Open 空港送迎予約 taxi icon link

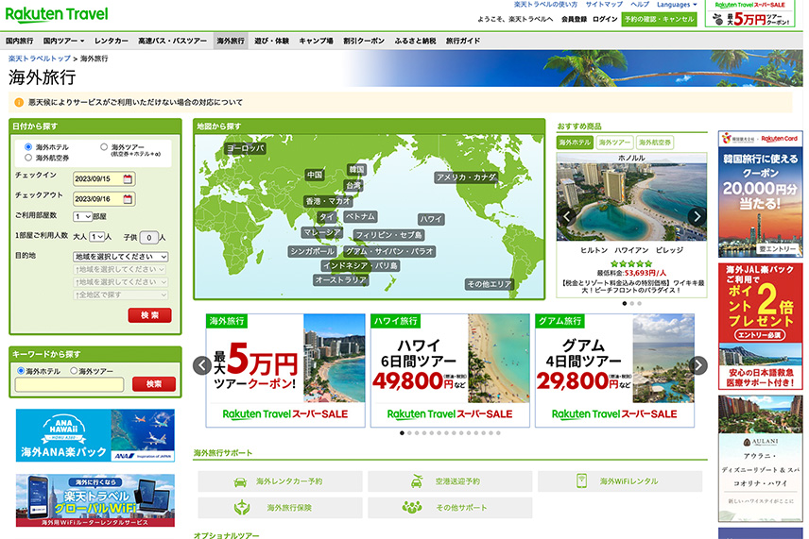[417, 481]
